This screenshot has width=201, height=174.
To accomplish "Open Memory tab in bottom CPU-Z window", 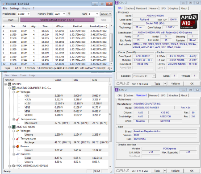I will tap(153, 95).
